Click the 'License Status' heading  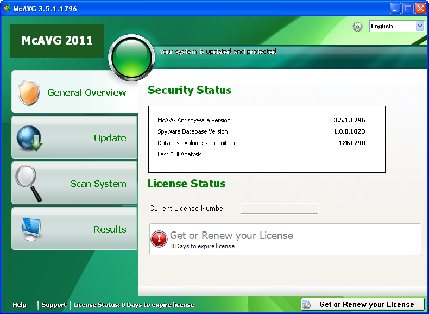tap(186, 184)
